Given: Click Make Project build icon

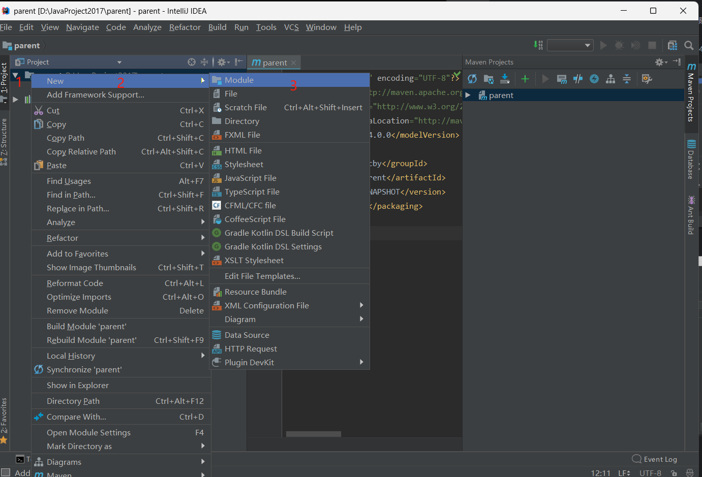Looking at the screenshot, I should (538, 45).
